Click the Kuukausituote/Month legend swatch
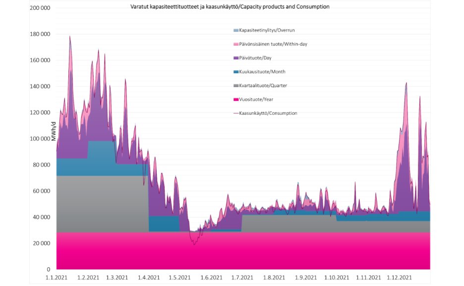This screenshot has width=464, height=286. [236, 72]
